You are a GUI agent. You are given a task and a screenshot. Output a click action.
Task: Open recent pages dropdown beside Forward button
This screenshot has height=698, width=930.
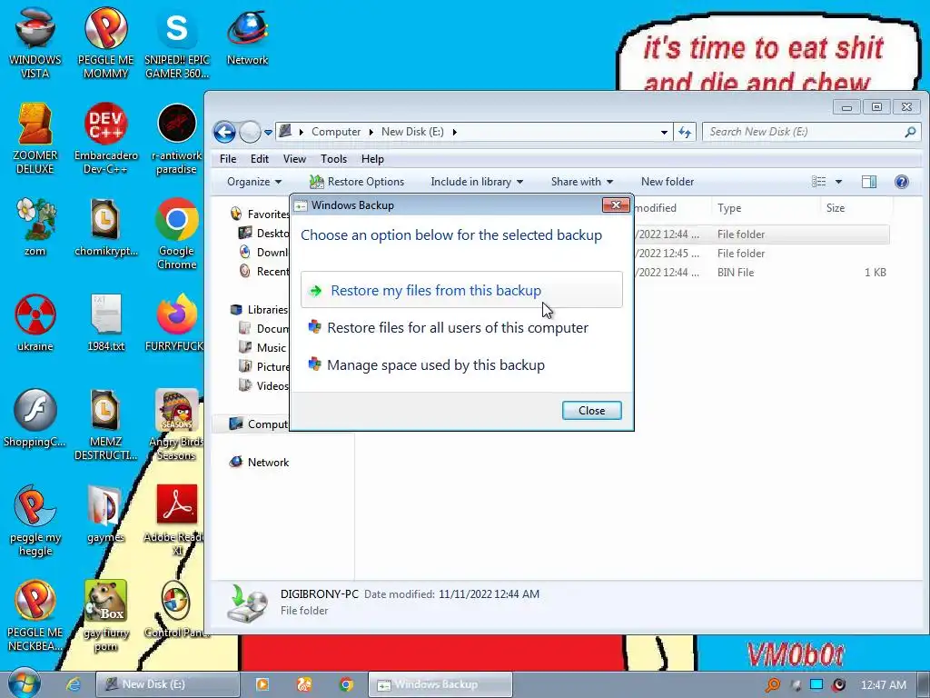coord(268,133)
